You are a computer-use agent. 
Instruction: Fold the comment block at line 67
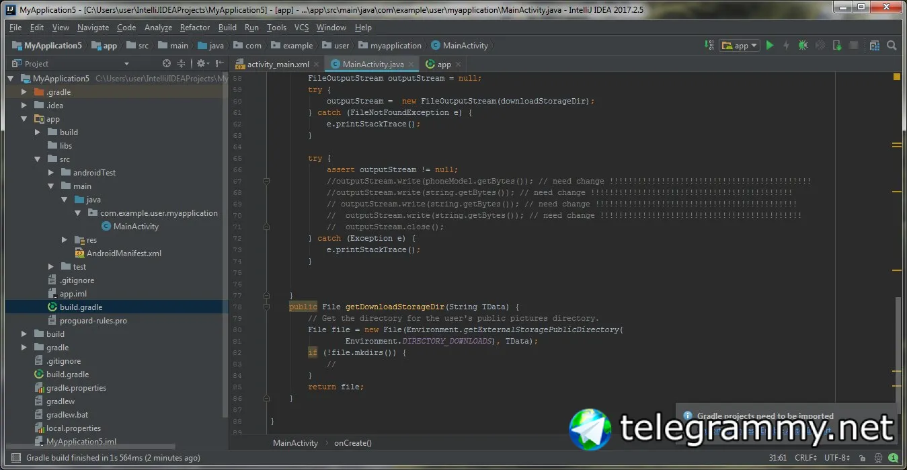[x=267, y=181]
